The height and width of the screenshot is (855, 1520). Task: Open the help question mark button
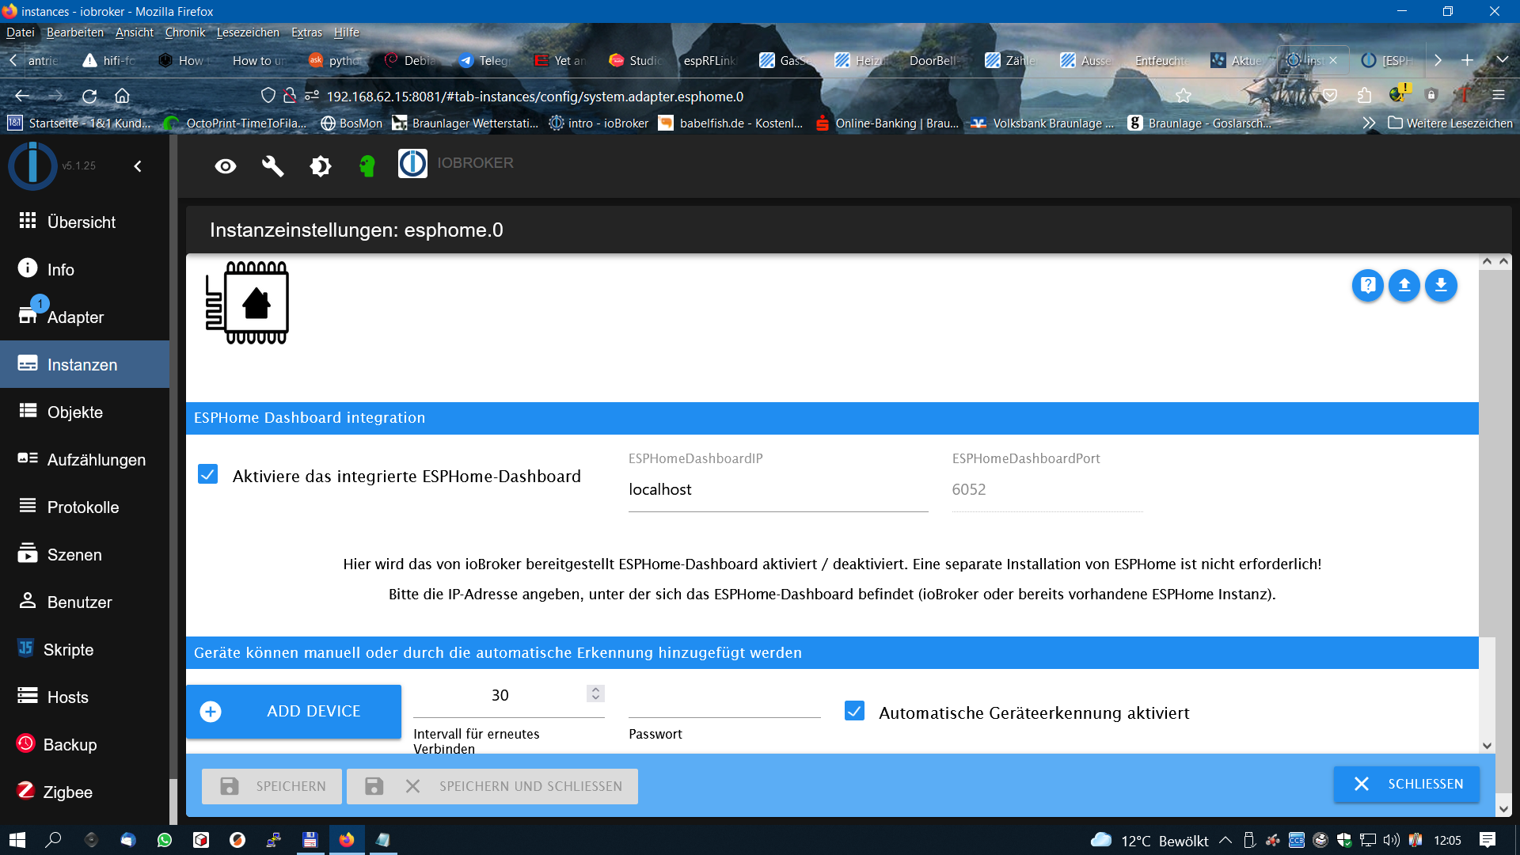pyautogui.click(x=1368, y=286)
